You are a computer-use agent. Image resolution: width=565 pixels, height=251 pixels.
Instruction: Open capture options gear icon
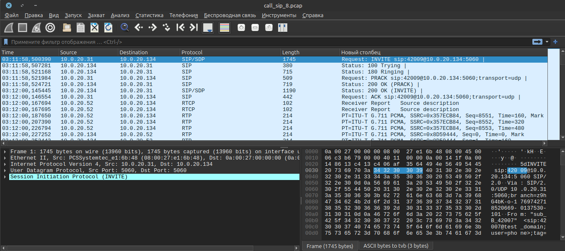click(50, 28)
